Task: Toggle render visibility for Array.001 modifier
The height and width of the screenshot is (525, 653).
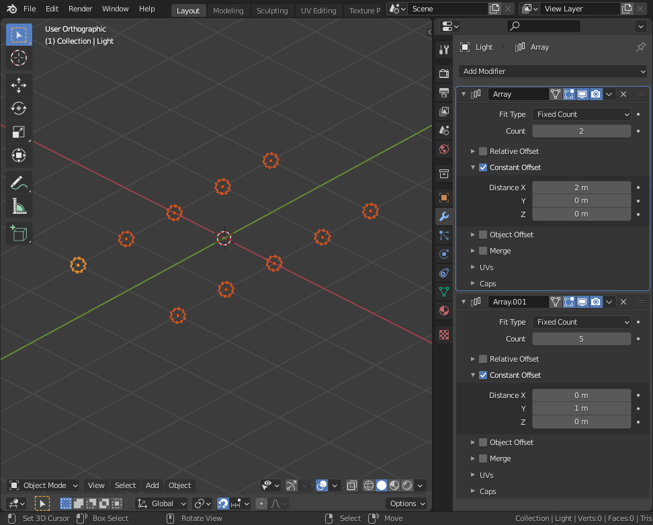Action: (x=596, y=302)
